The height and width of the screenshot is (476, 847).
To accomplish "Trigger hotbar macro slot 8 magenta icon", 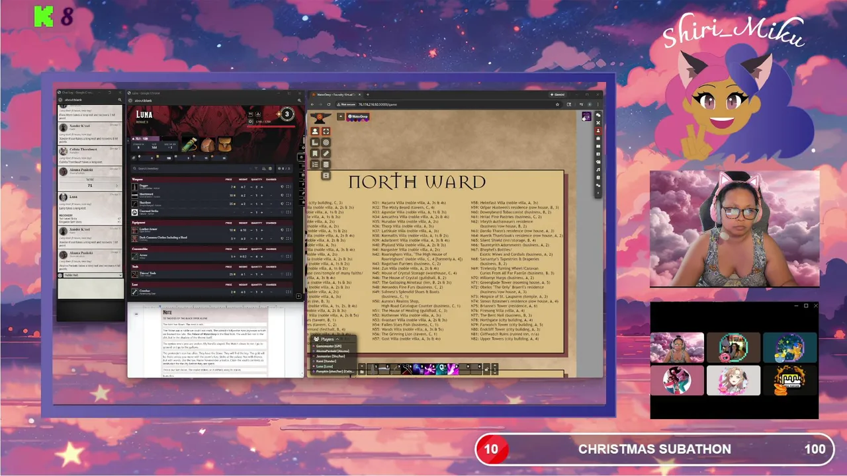I will pyautogui.click(x=453, y=369).
